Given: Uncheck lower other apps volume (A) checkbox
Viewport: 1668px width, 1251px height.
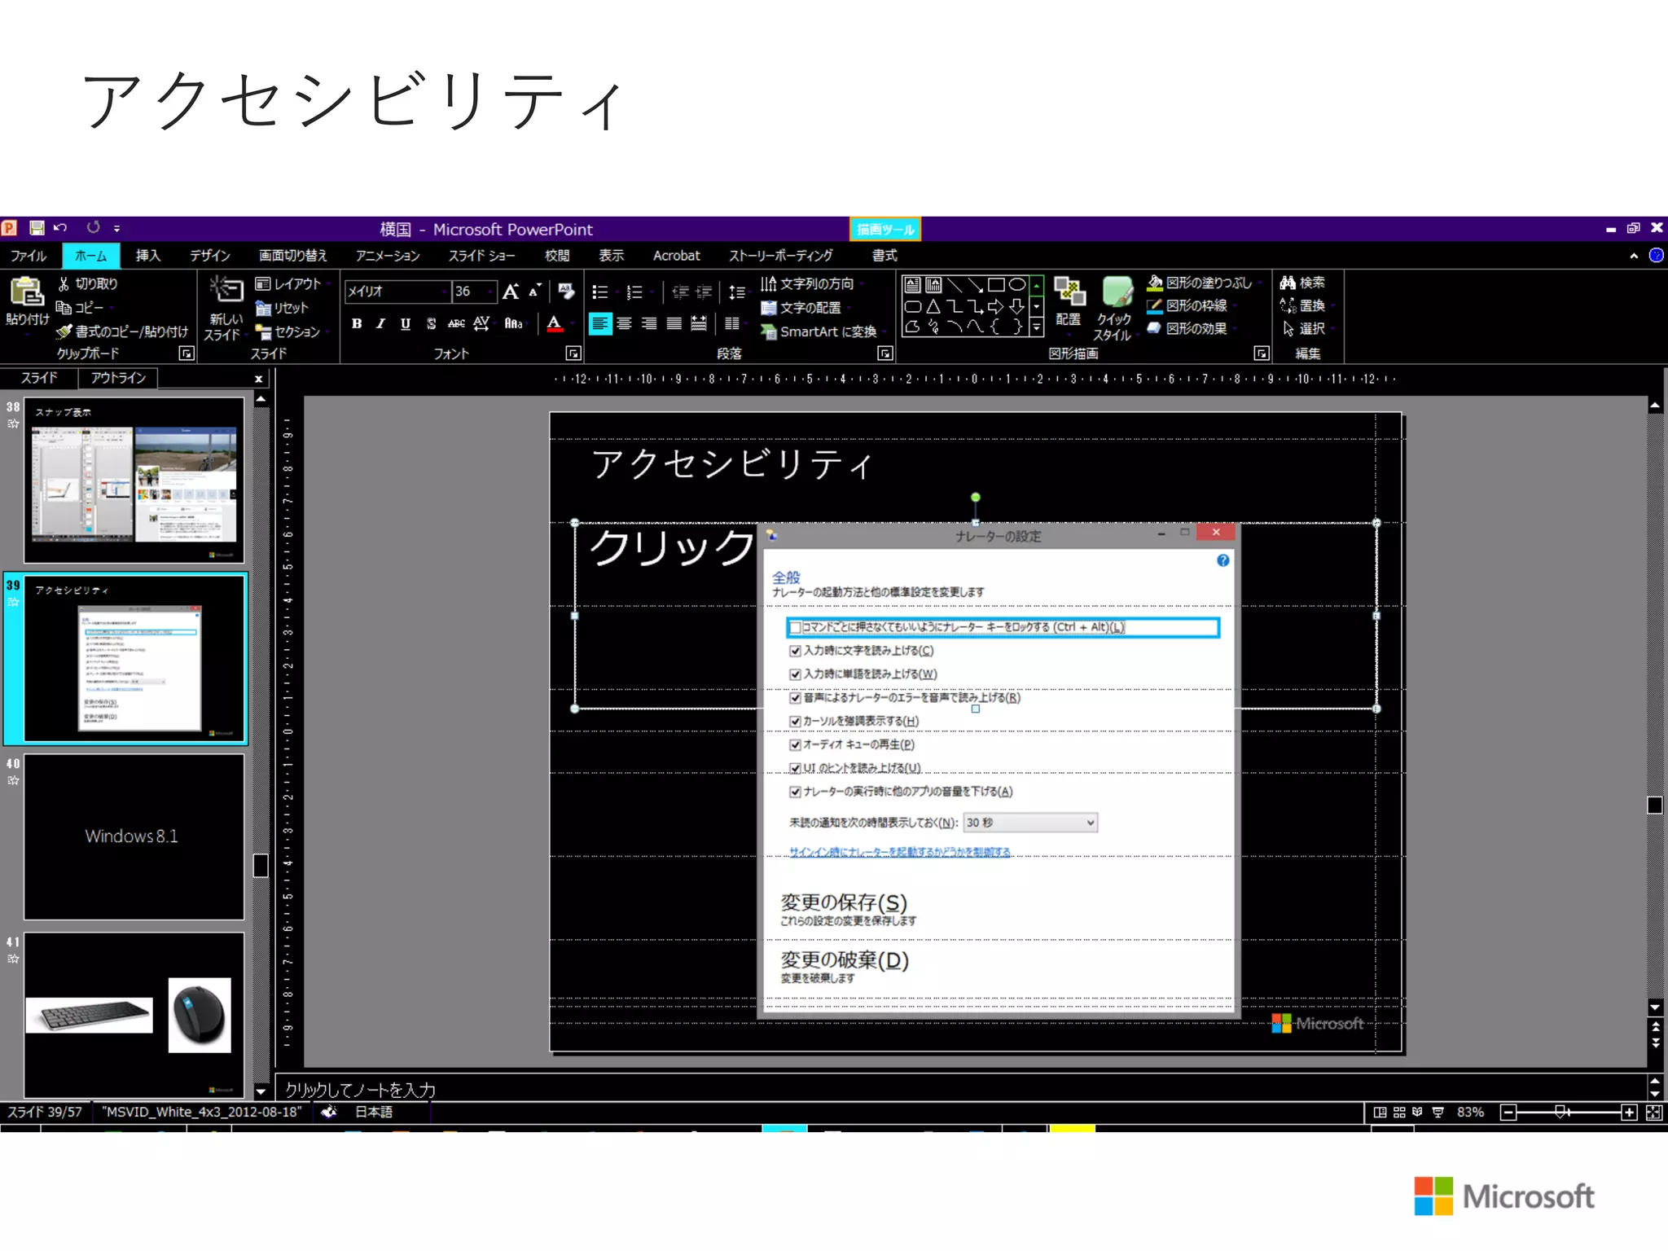Looking at the screenshot, I should click(796, 792).
